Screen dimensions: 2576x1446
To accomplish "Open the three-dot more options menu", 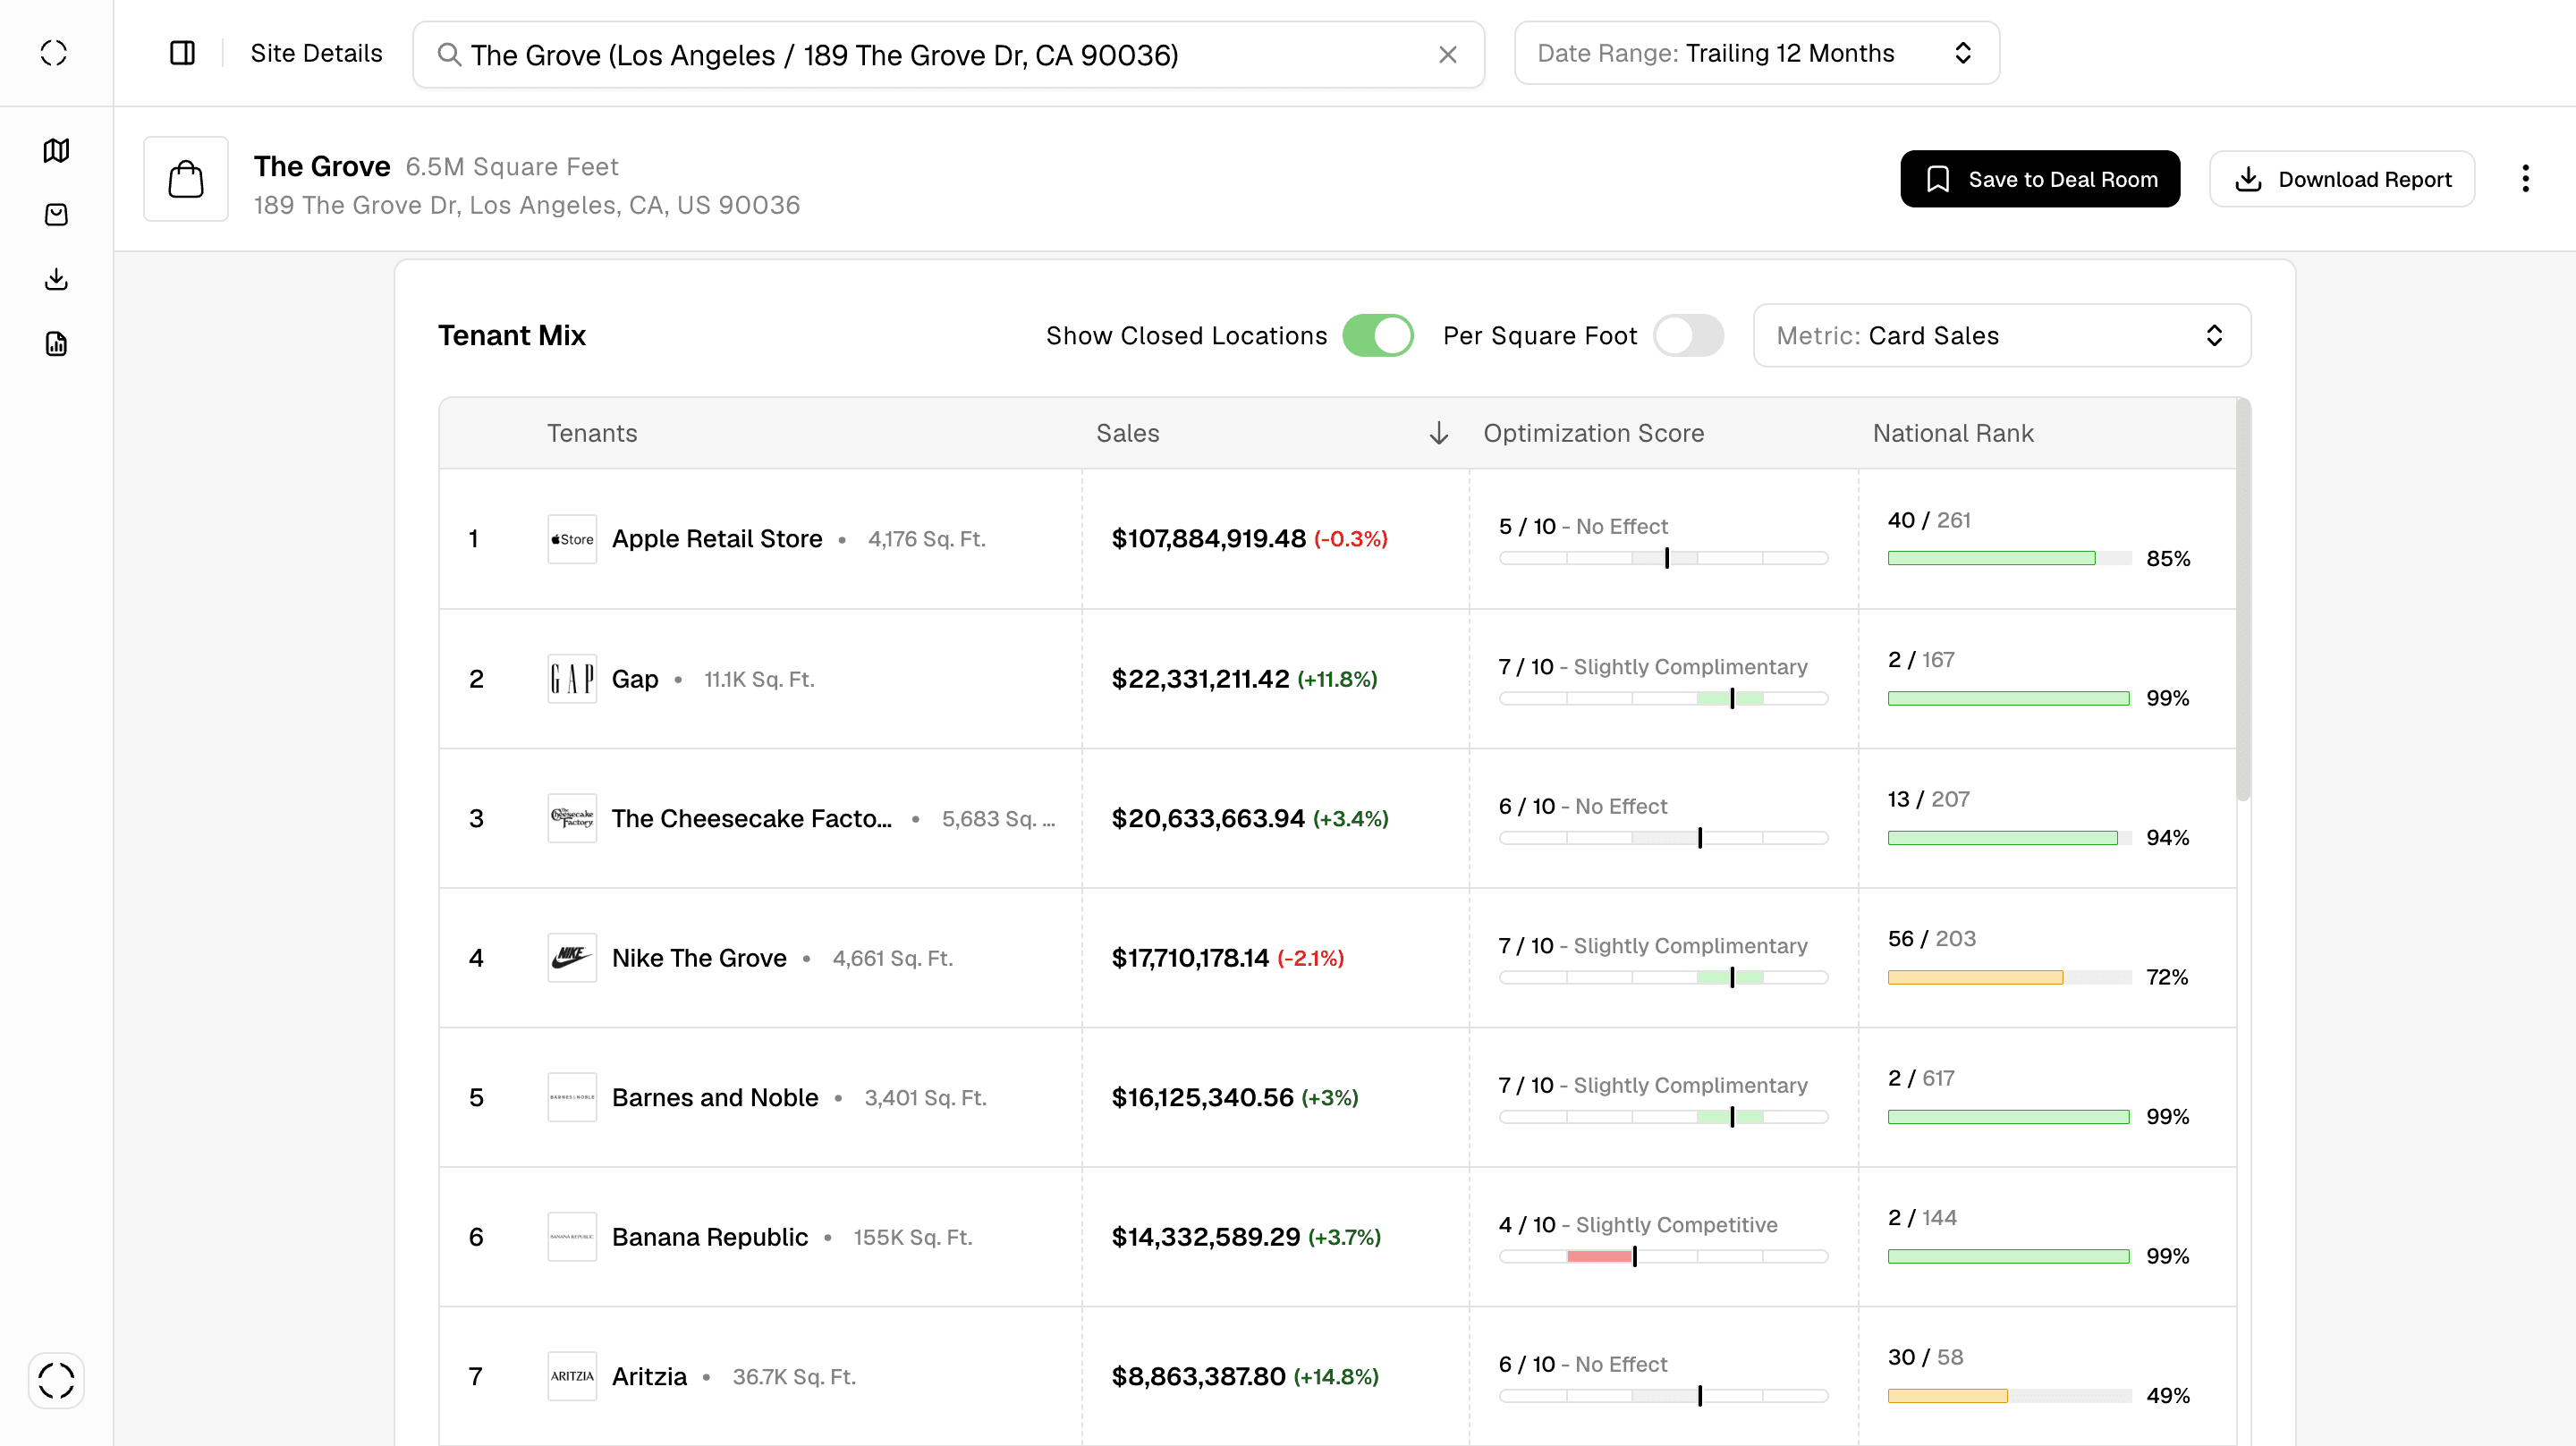I will [x=2525, y=179].
